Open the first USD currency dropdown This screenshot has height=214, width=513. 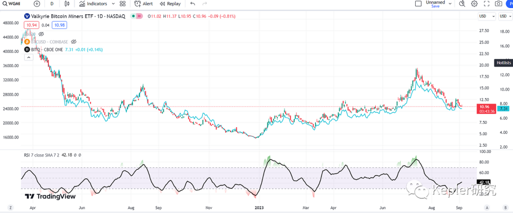coord(487,17)
